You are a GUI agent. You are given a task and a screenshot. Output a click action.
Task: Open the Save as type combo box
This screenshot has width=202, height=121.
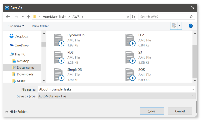coord(117,96)
